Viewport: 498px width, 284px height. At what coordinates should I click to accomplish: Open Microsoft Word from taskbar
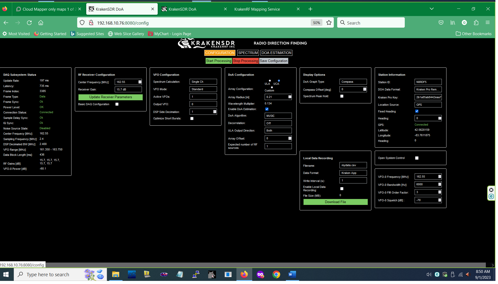pyautogui.click(x=292, y=274)
